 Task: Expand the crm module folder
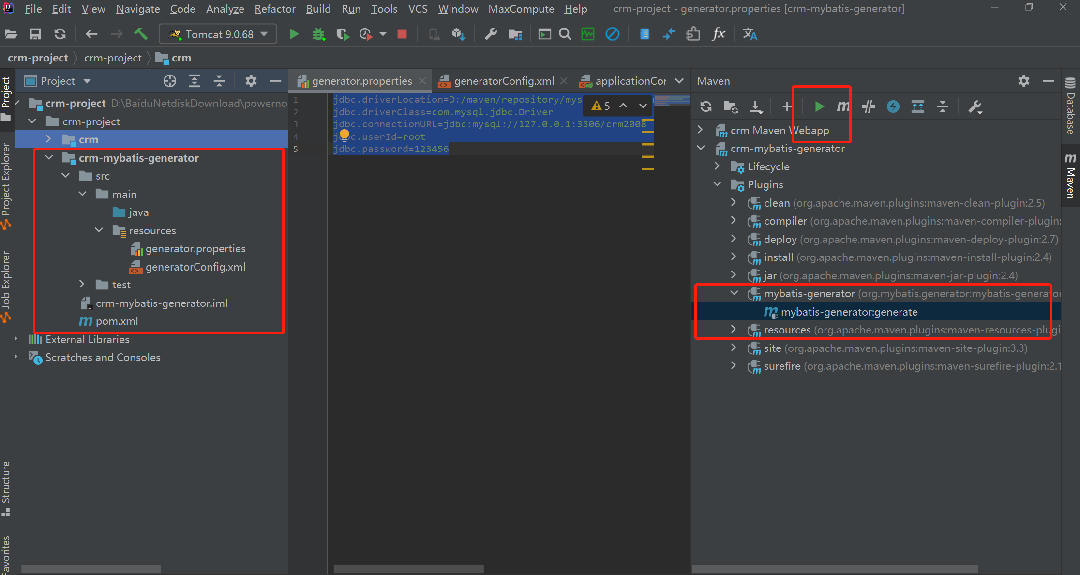pos(48,139)
